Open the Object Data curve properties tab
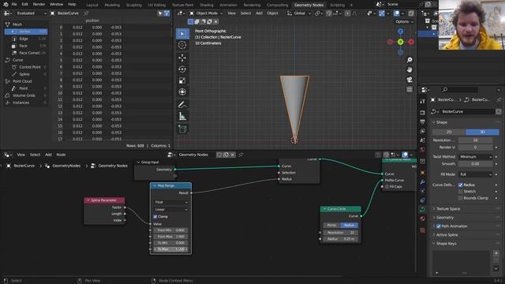505x284 pixels. click(x=423, y=209)
